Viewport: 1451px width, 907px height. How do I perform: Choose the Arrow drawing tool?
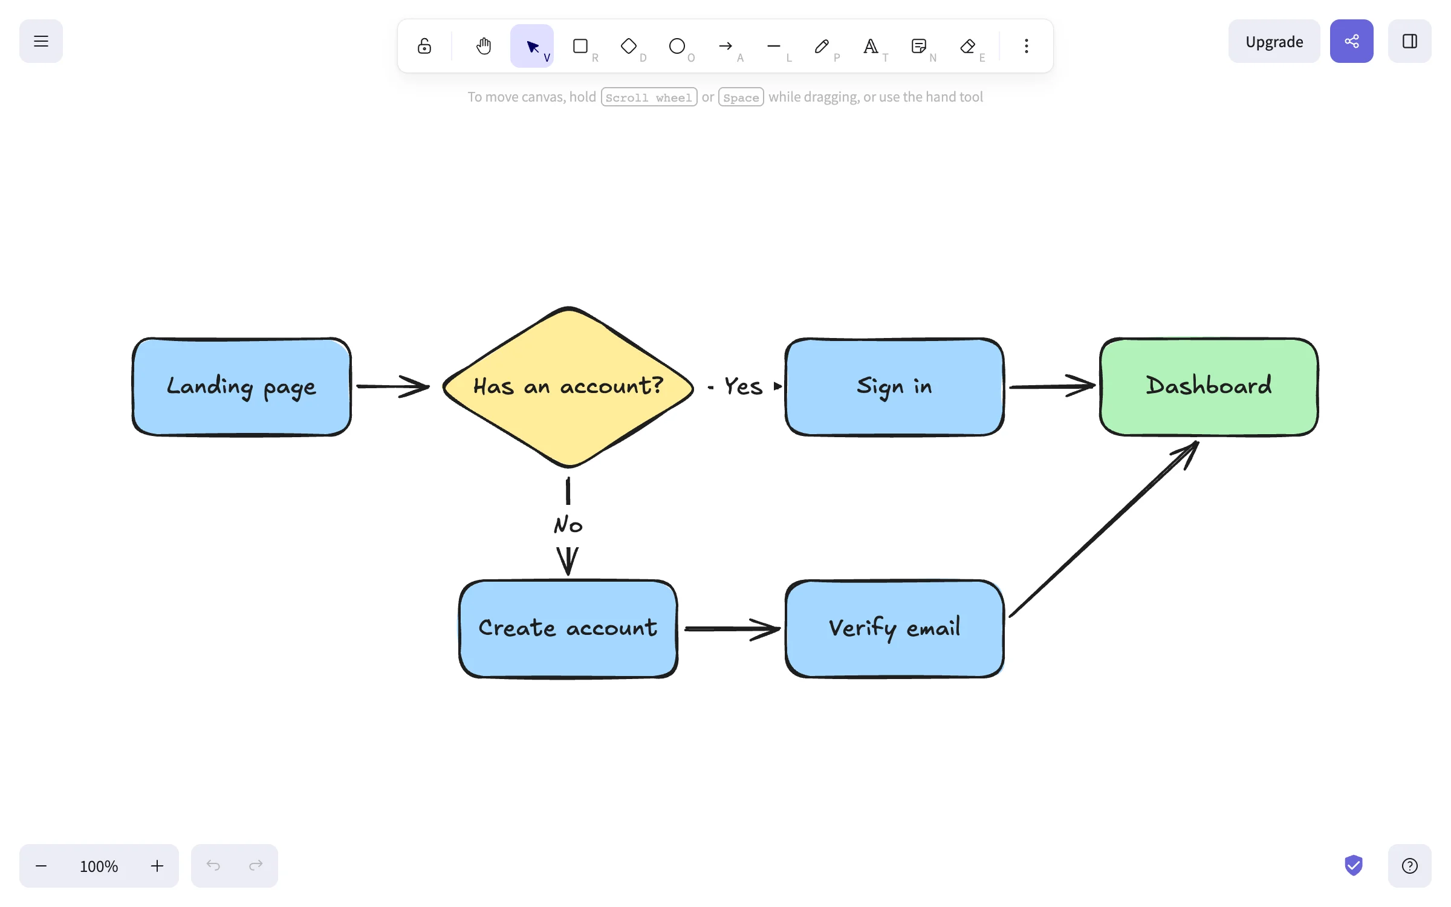coord(725,46)
